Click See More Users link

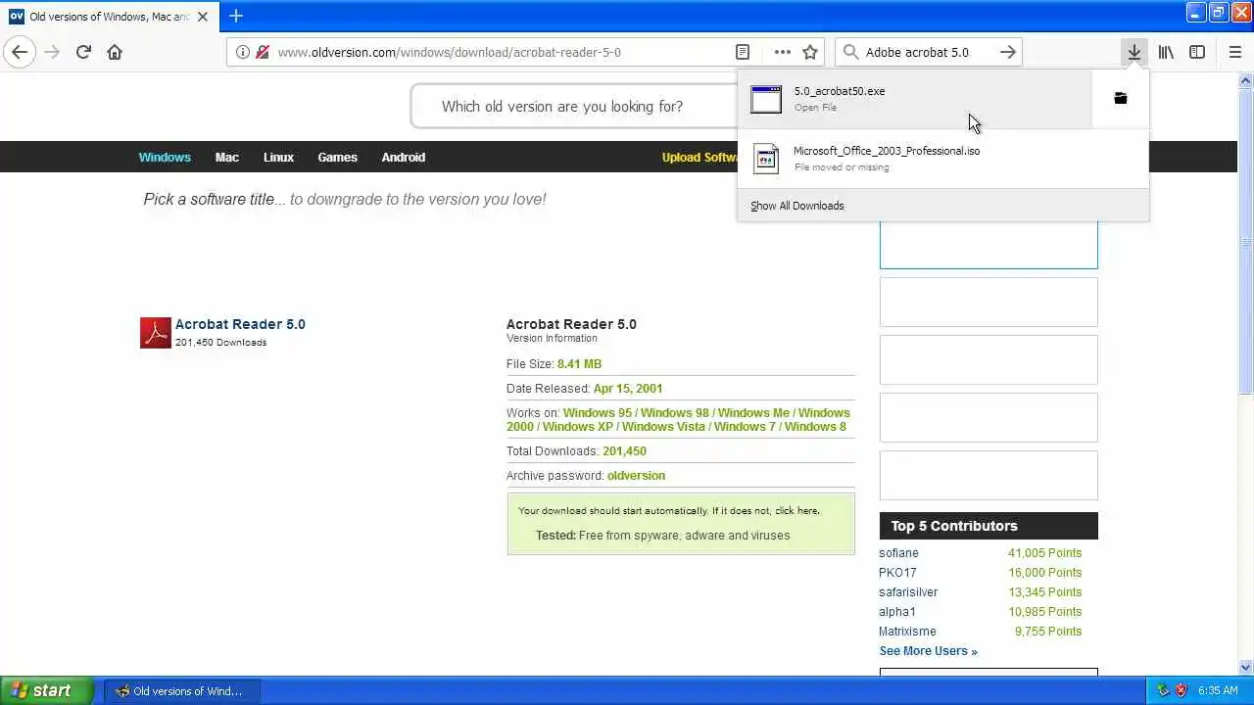pos(928,650)
